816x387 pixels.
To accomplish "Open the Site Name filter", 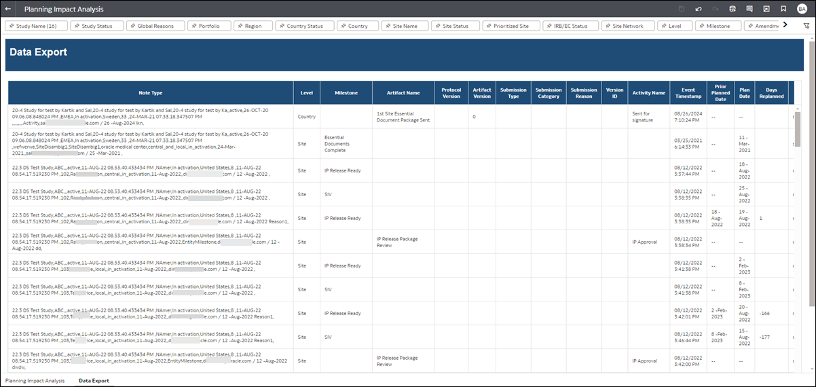I will click(x=405, y=26).
